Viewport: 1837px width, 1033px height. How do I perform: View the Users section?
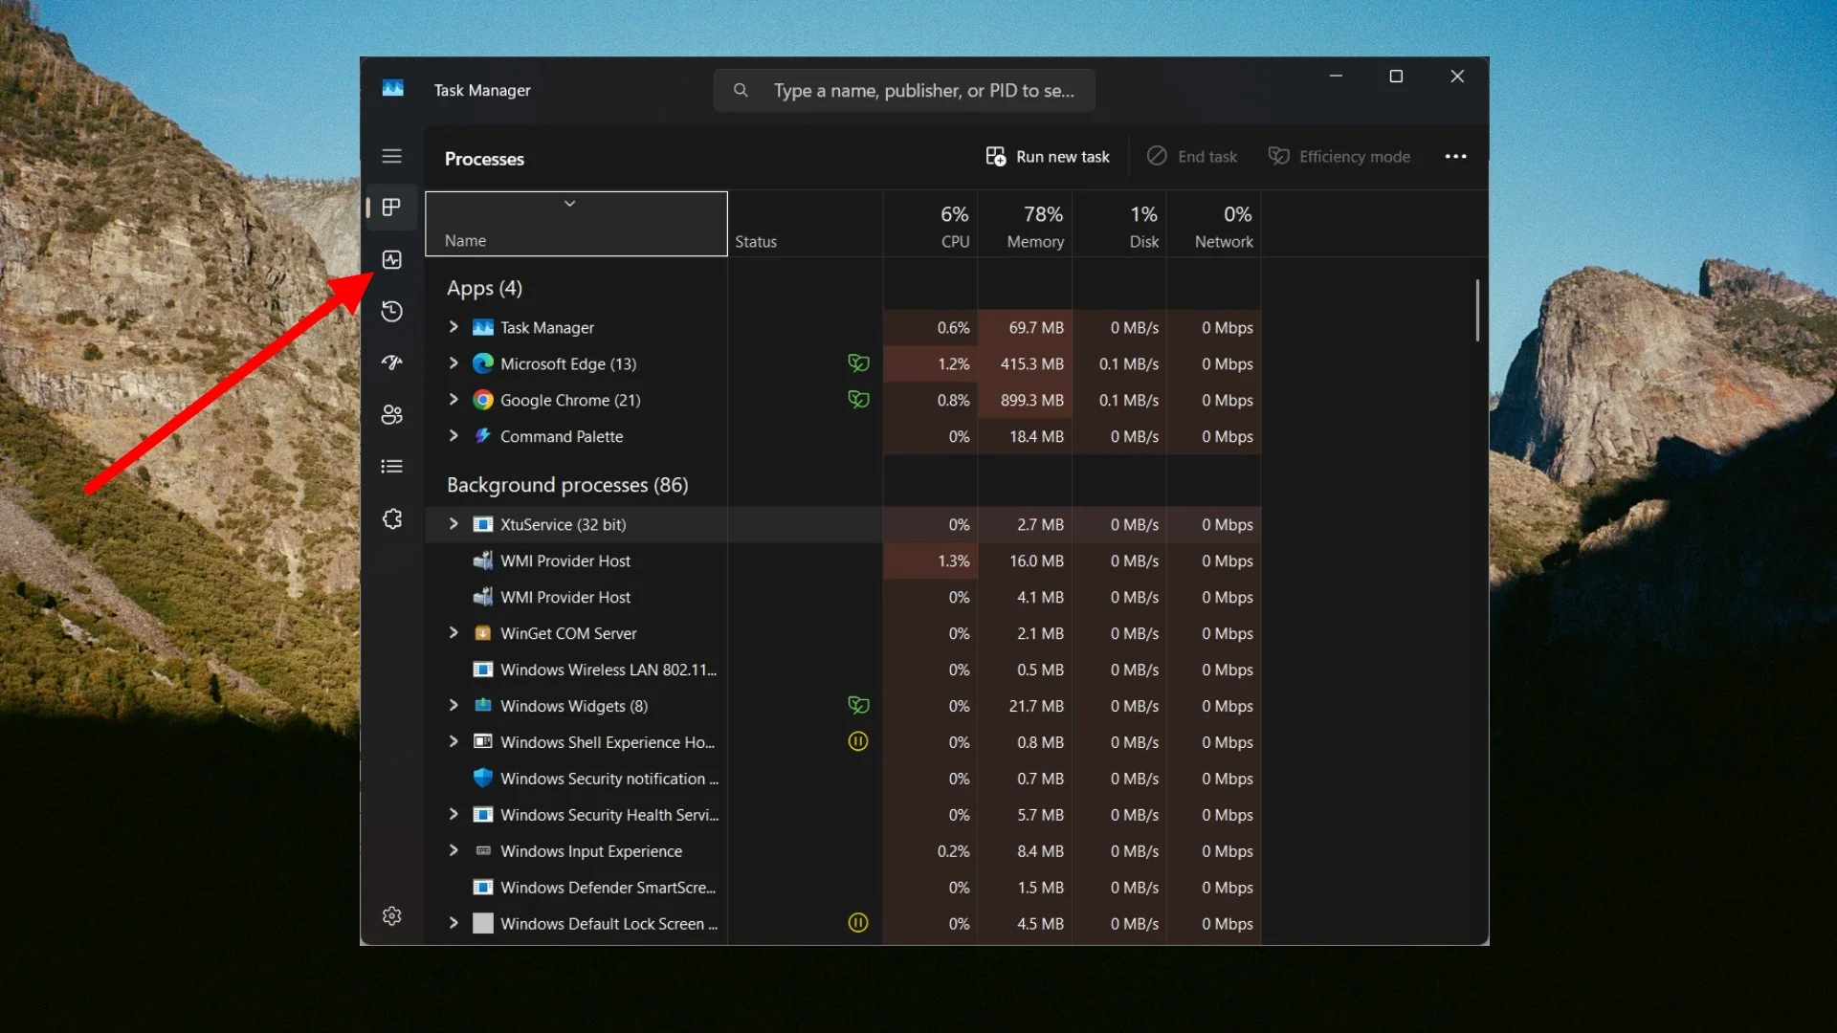coord(391,414)
